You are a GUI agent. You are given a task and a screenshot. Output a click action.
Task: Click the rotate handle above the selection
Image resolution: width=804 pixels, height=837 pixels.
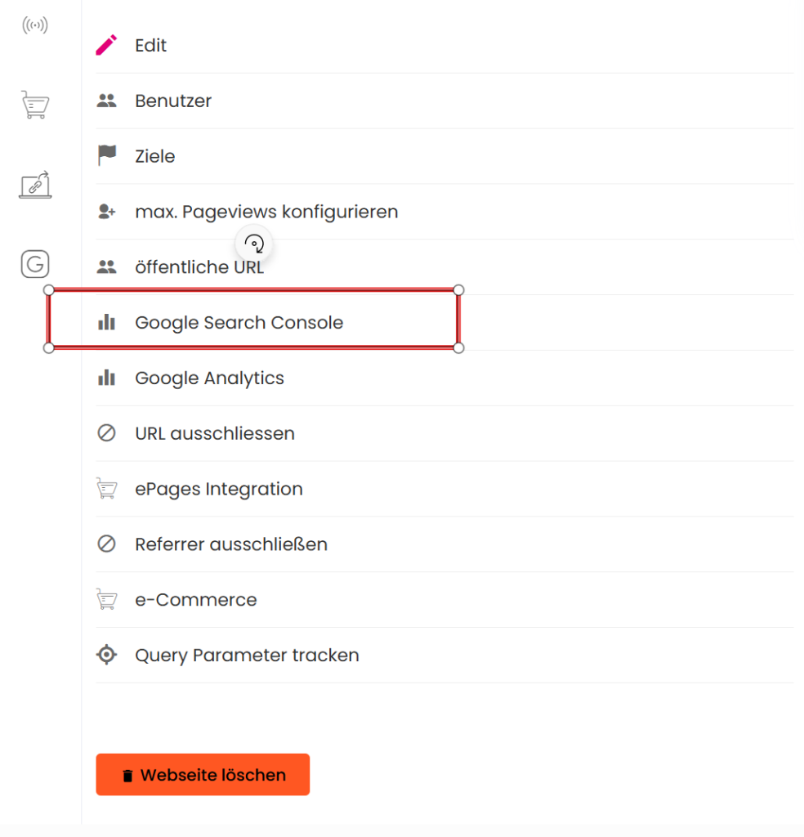(x=254, y=243)
